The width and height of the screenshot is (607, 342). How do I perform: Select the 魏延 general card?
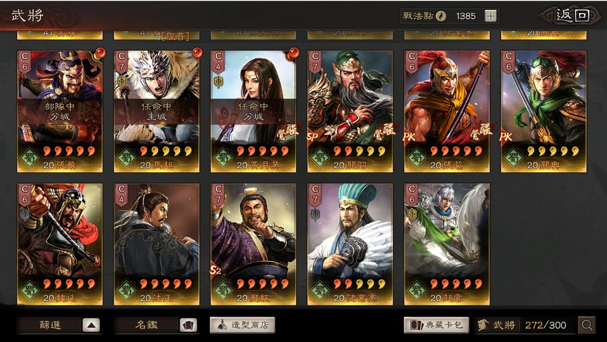coord(60,244)
